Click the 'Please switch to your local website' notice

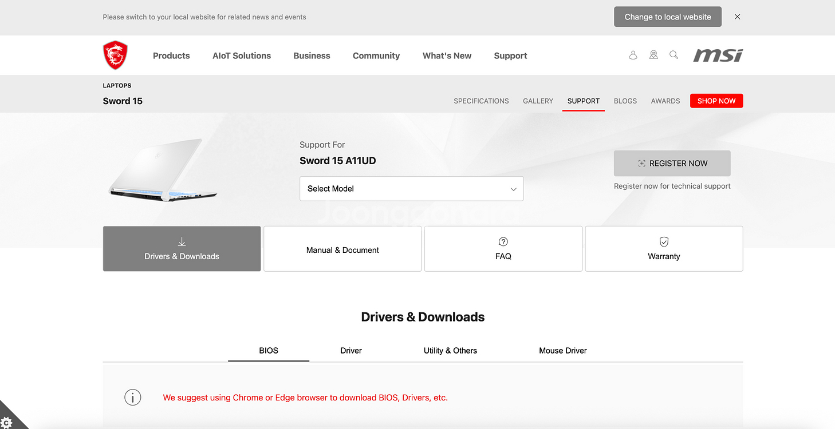point(204,17)
